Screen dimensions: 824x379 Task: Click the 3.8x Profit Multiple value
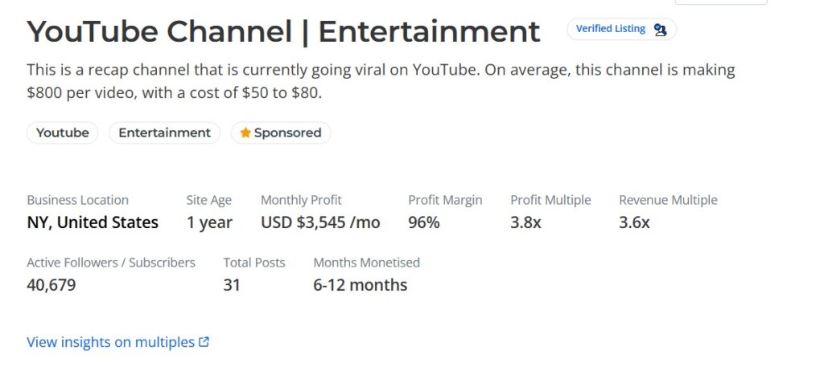pyautogui.click(x=525, y=222)
